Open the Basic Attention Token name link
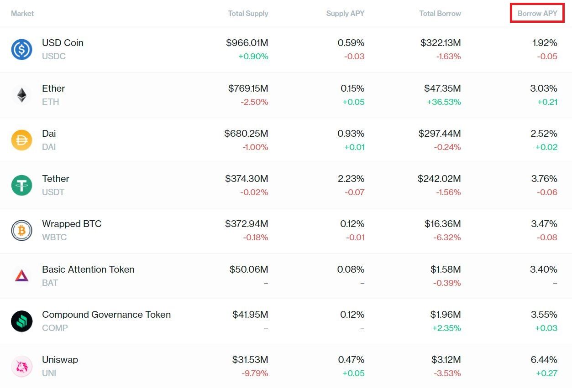 click(88, 269)
